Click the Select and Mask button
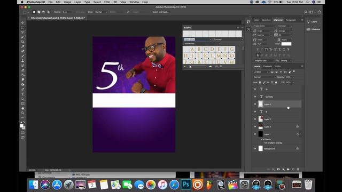Viewport: 342px width, 192px height. pyautogui.click(x=160, y=12)
